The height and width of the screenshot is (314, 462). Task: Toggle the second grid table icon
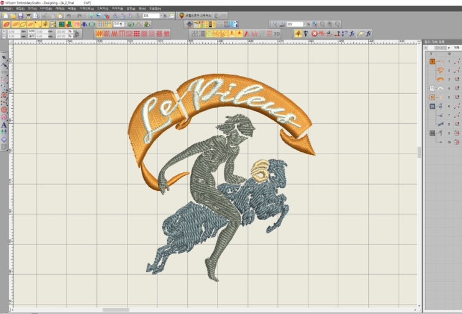tap(108, 24)
